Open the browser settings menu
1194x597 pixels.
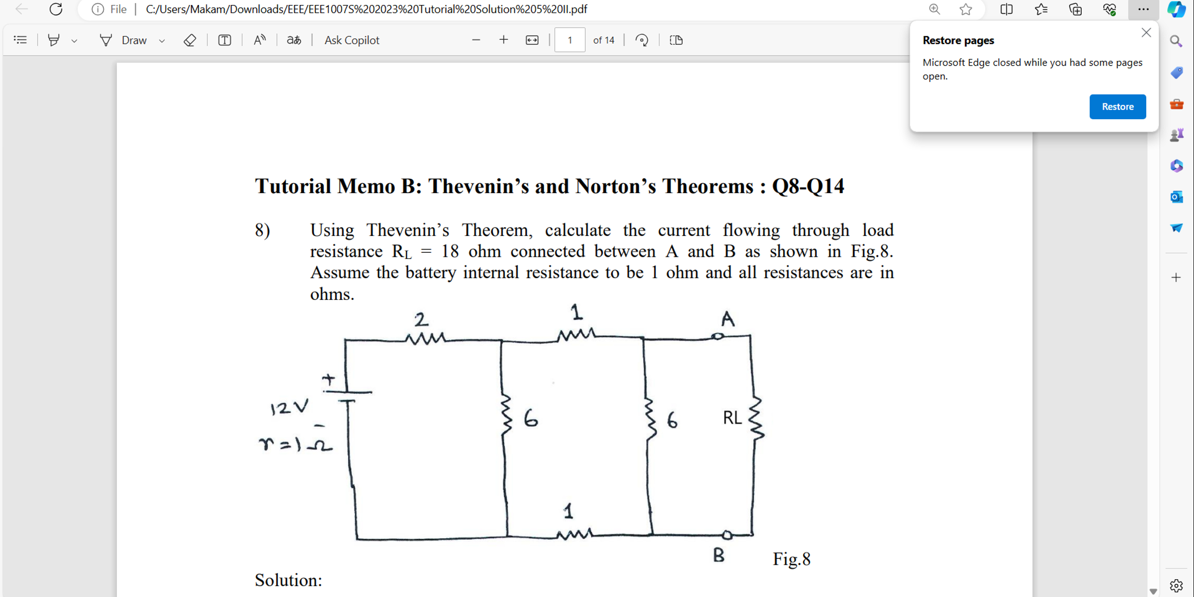click(1143, 9)
